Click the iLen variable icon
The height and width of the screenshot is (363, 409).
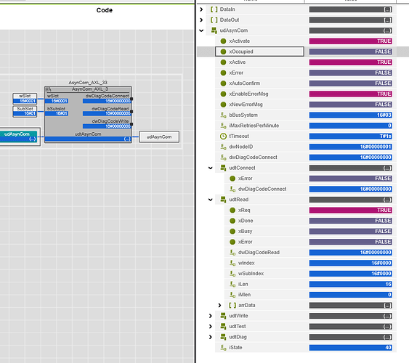(x=232, y=285)
